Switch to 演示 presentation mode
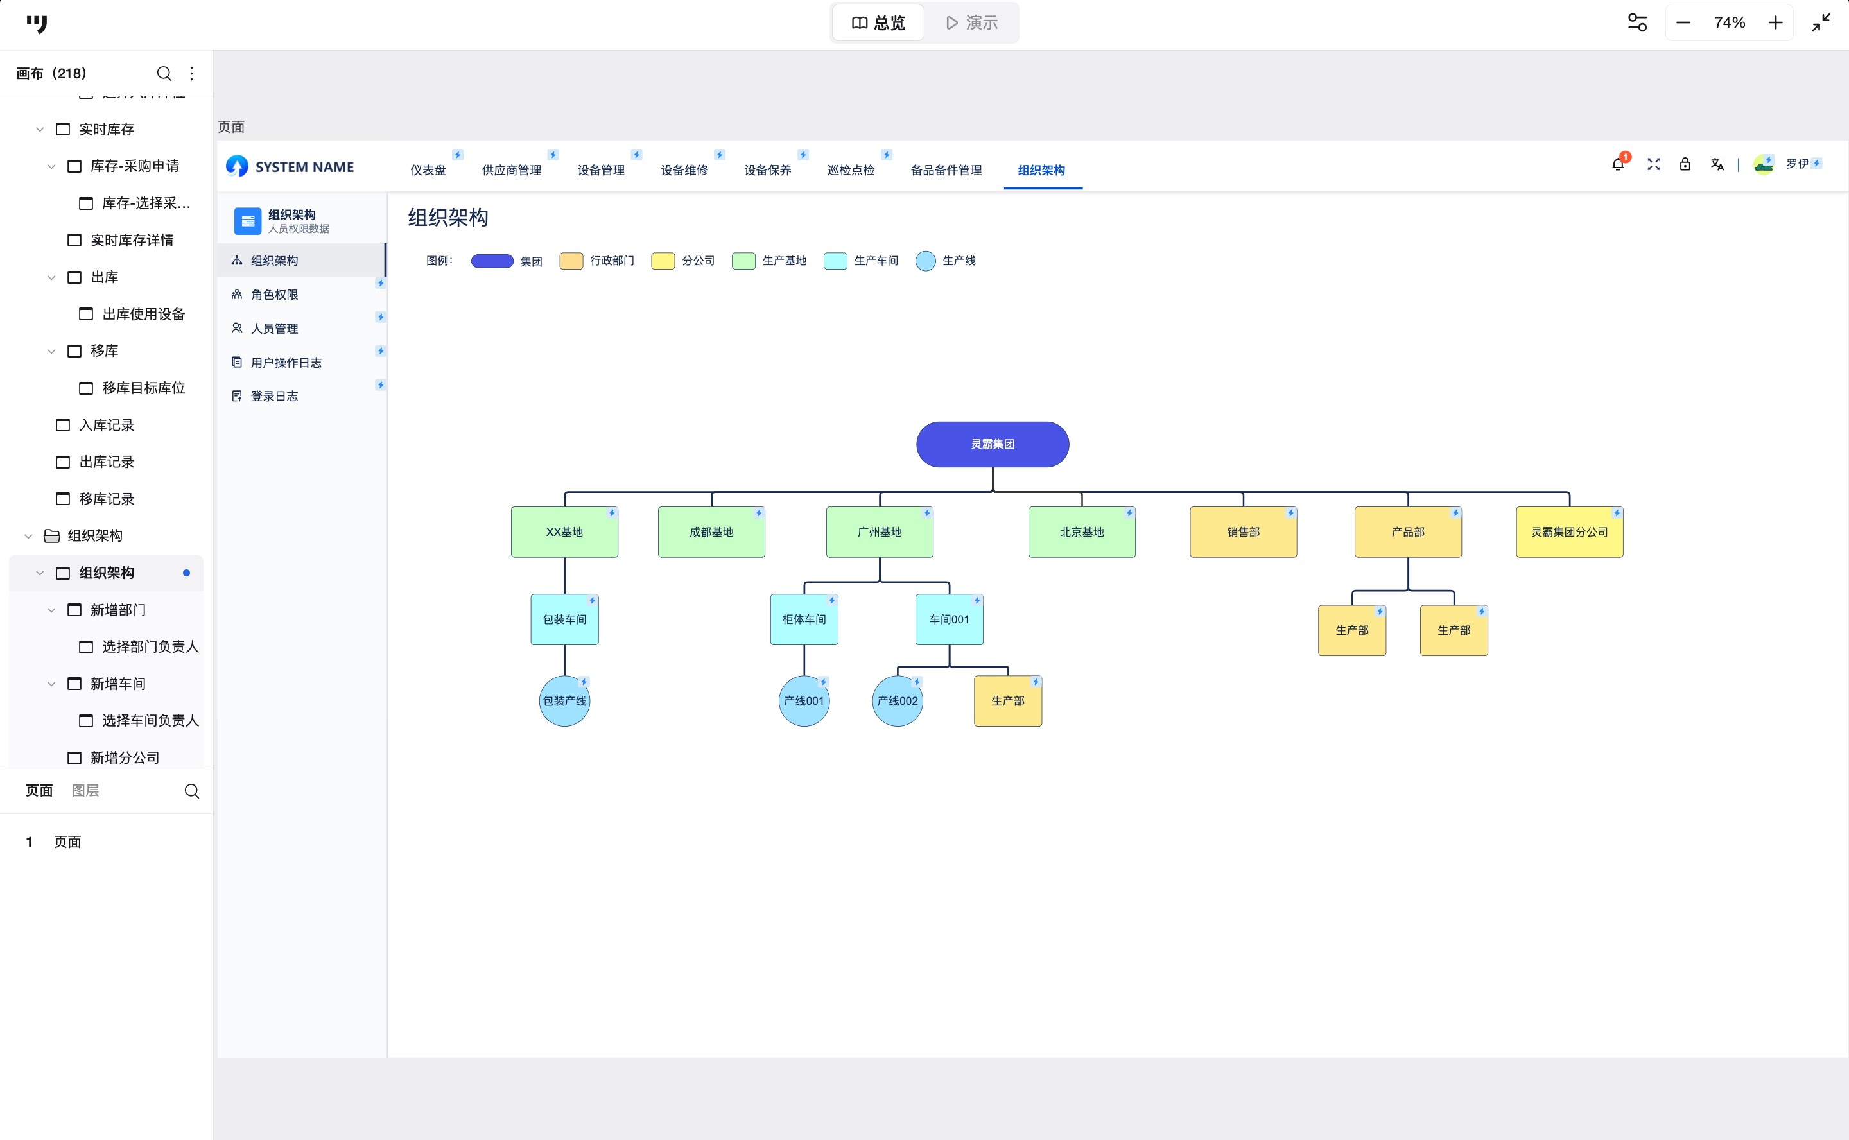Screen dimensions: 1849x1140 pos(971,22)
